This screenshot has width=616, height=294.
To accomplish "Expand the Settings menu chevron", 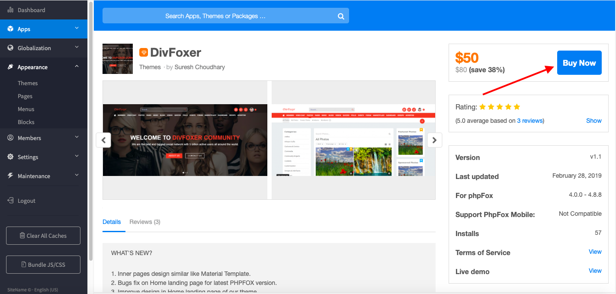I will tap(77, 156).
